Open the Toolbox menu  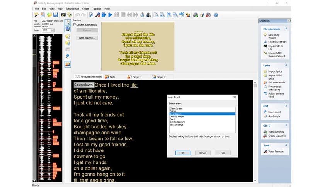[x=97, y=9]
